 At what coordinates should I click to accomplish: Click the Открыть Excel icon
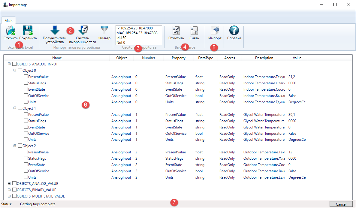[11, 30]
